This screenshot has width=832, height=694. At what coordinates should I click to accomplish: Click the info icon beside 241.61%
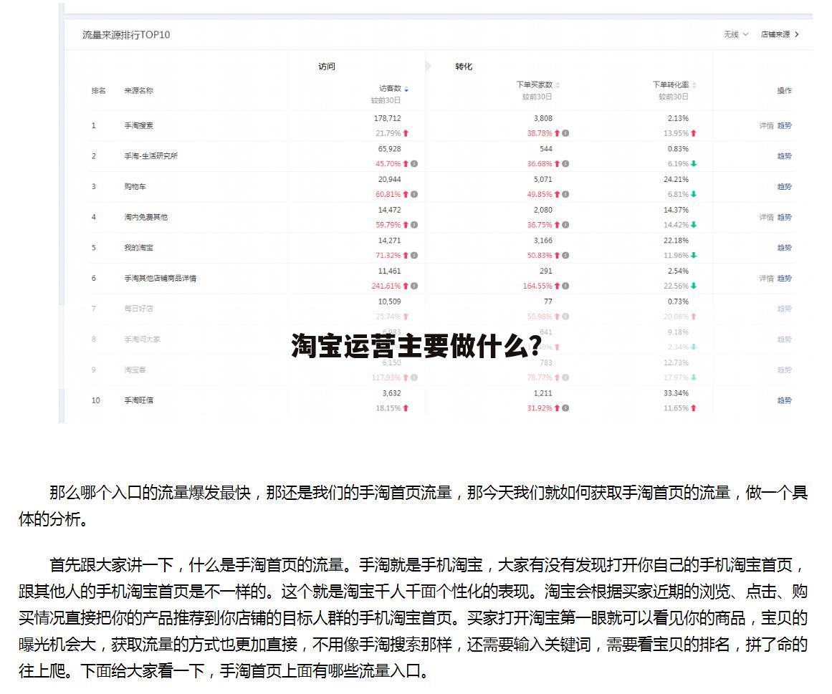click(x=414, y=286)
